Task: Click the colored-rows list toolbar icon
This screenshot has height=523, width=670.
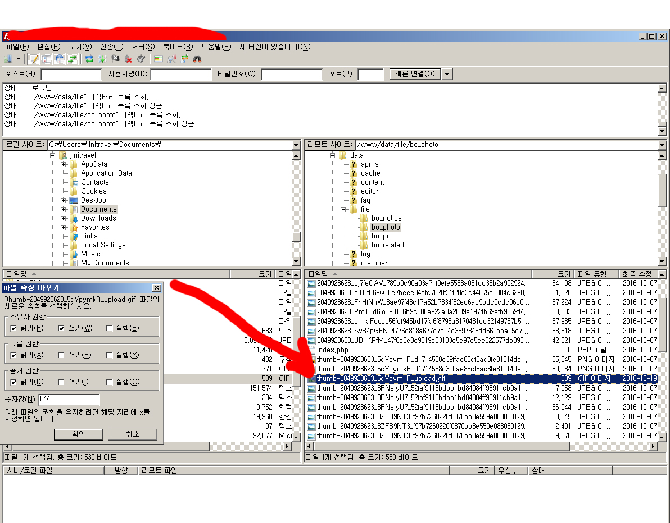Action: coord(159,59)
